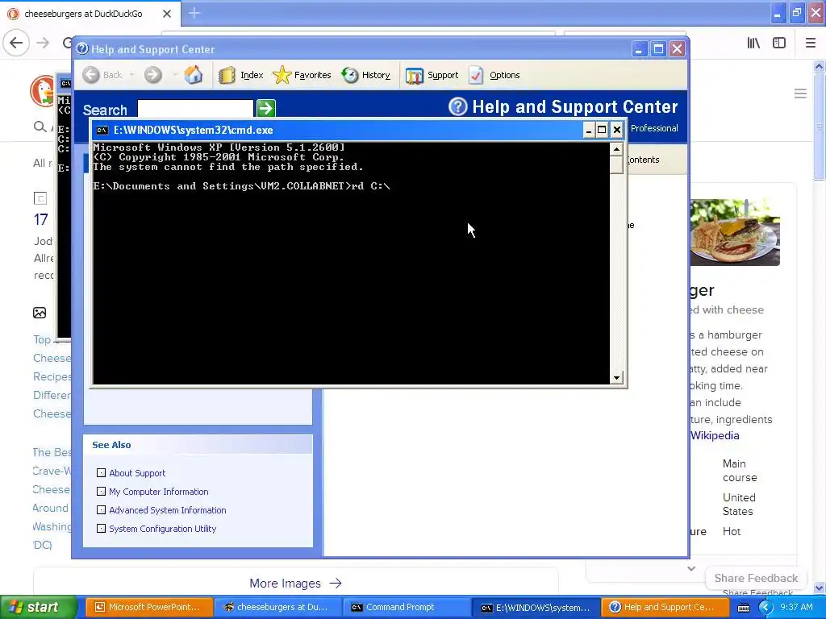The image size is (826, 619).
Task: Click the taskbar clock 9:37 AM
Action: pos(796,607)
